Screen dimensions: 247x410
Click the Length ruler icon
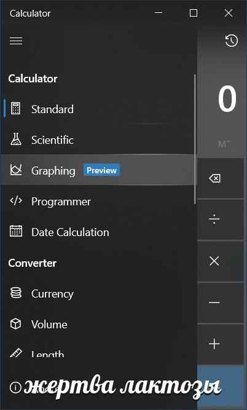[16, 353]
